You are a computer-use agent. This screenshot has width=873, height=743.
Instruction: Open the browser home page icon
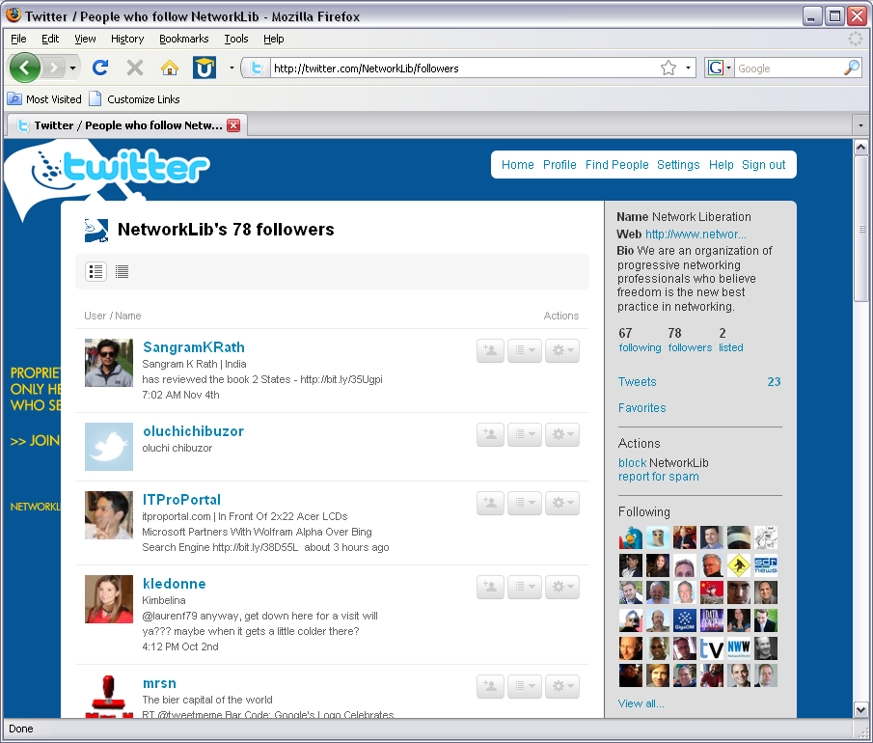tap(169, 68)
